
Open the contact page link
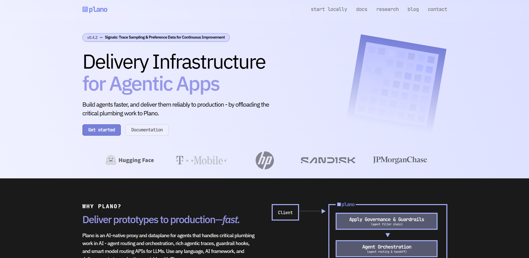(x=437, y=9)
